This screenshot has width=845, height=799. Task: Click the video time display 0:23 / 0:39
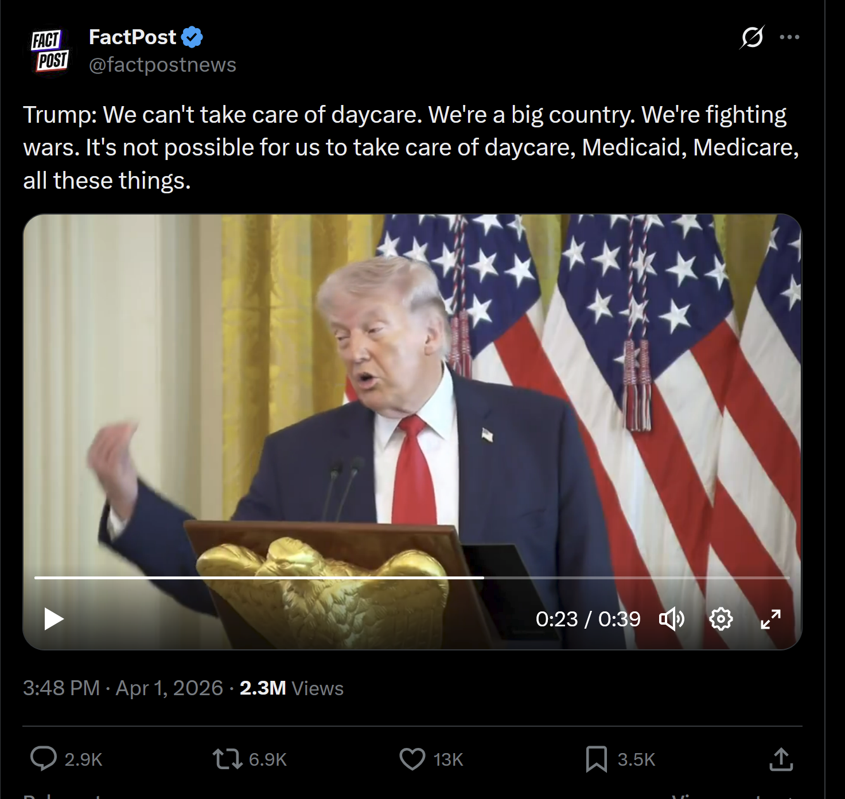click(588, 619)
